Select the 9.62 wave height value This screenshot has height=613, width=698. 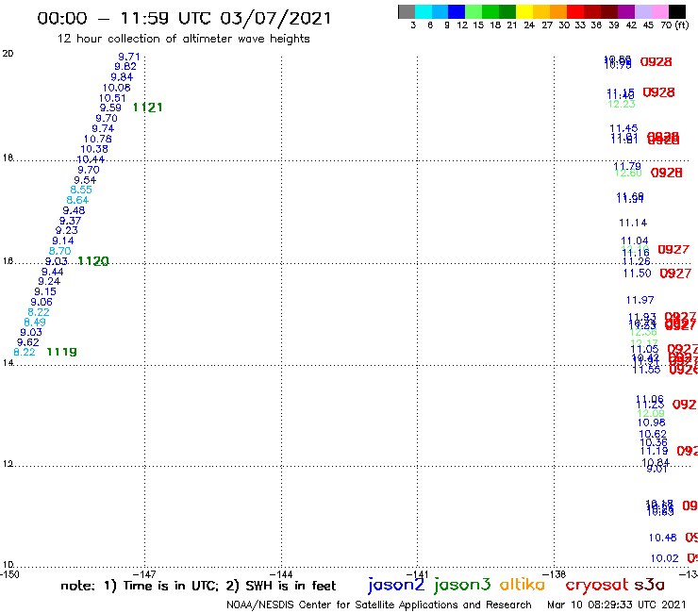pos(27,342)
